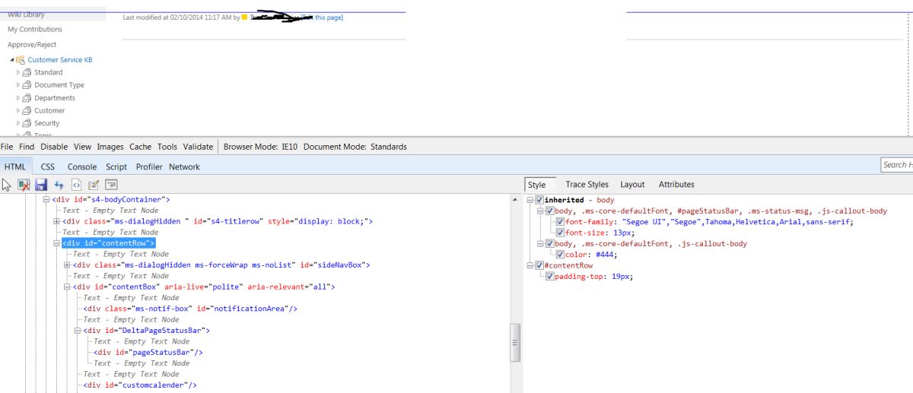Open the Find menu
This screenshot has height=393, width=913.
point(27,147)
